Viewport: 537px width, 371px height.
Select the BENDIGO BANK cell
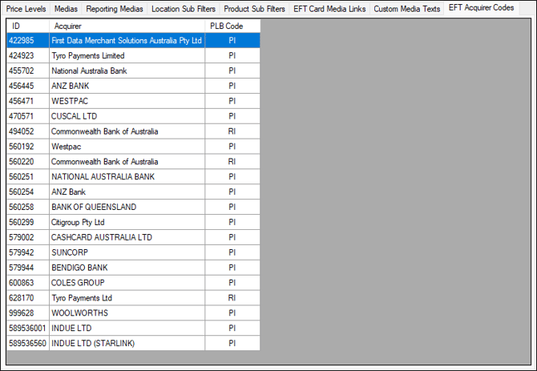[127, 268]
